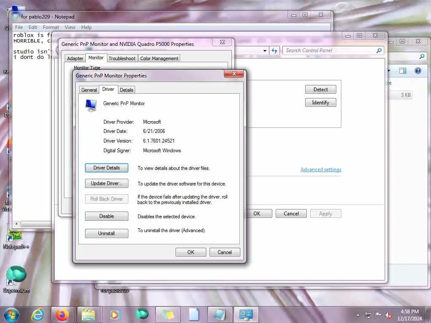Launch Internet Explorer from the taskbar
This screenshot has height=323, width=431.
[37, 315]
